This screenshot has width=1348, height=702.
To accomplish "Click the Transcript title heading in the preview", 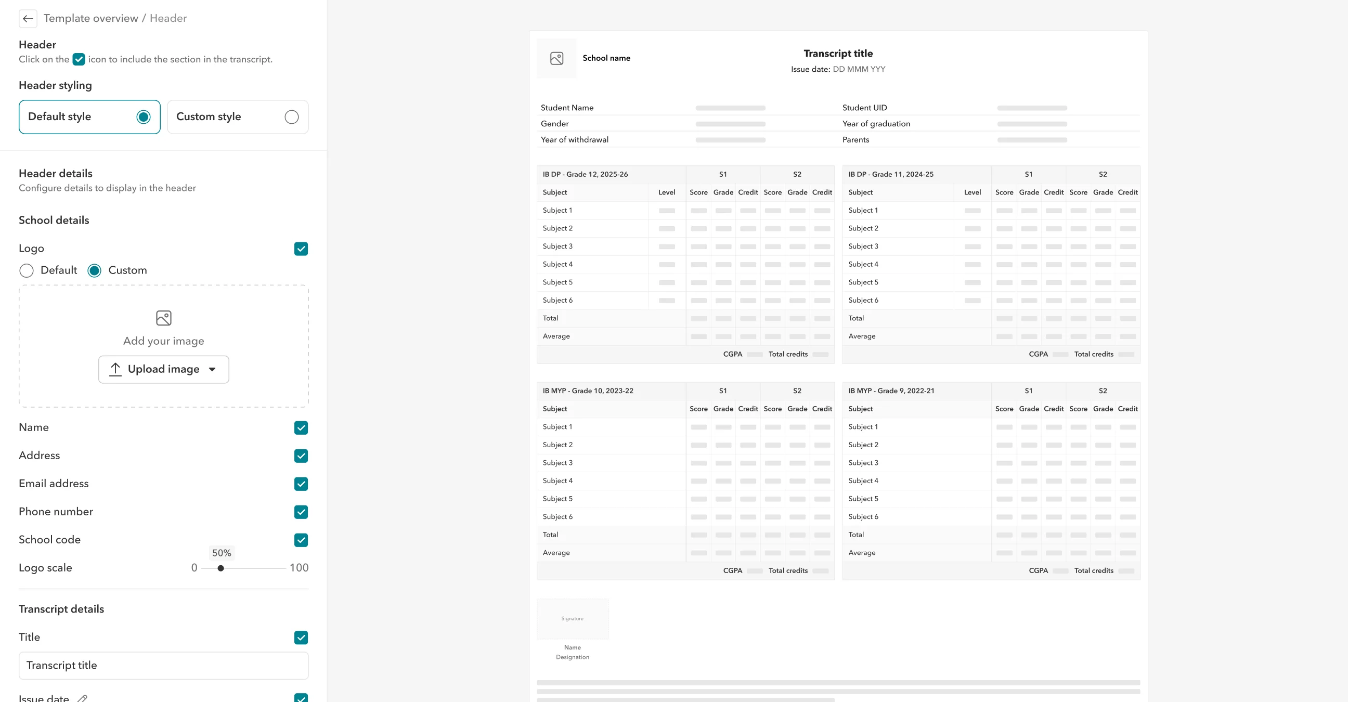I will click(x=838, y=54).
